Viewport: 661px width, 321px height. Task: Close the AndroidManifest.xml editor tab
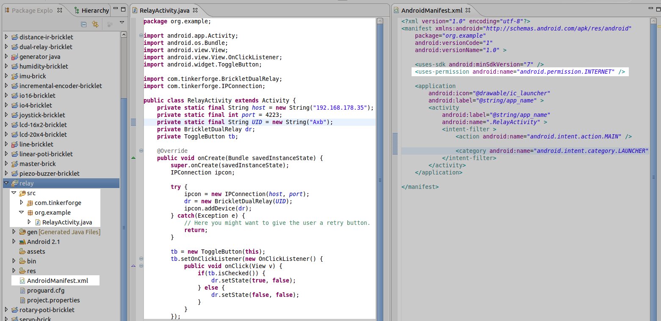[467, 10]
